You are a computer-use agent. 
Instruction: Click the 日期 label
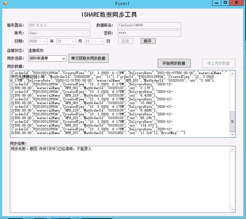tap(19, 41)
